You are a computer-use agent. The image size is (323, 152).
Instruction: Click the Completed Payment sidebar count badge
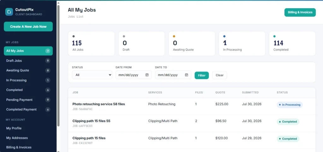coord(48,110)
